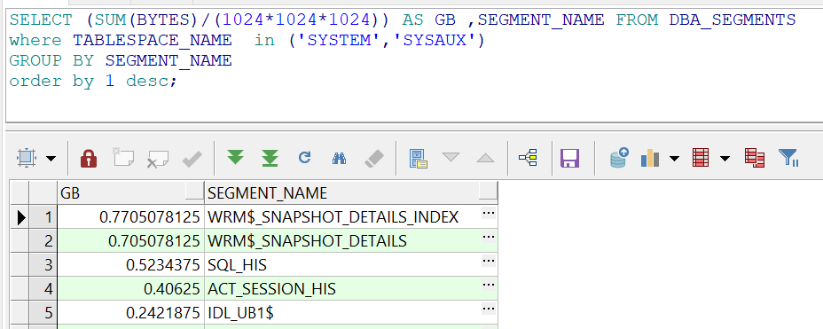Viewport: 823px width, 329px height.
Task: Go to next record with down triangle
Action: pos(451,158)
